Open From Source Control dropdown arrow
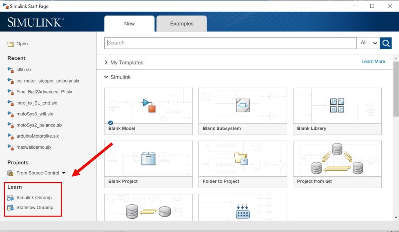 click(x=64, y=173)
